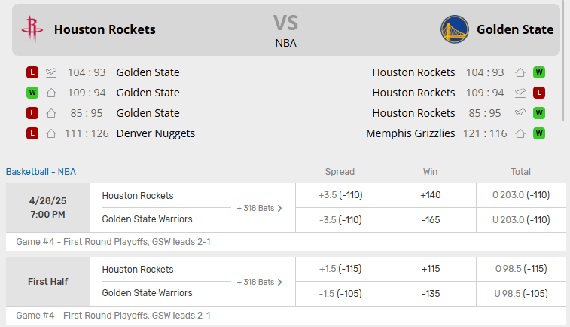Click the red L badge for 109:94 Houston Rockets

(539, 93)
